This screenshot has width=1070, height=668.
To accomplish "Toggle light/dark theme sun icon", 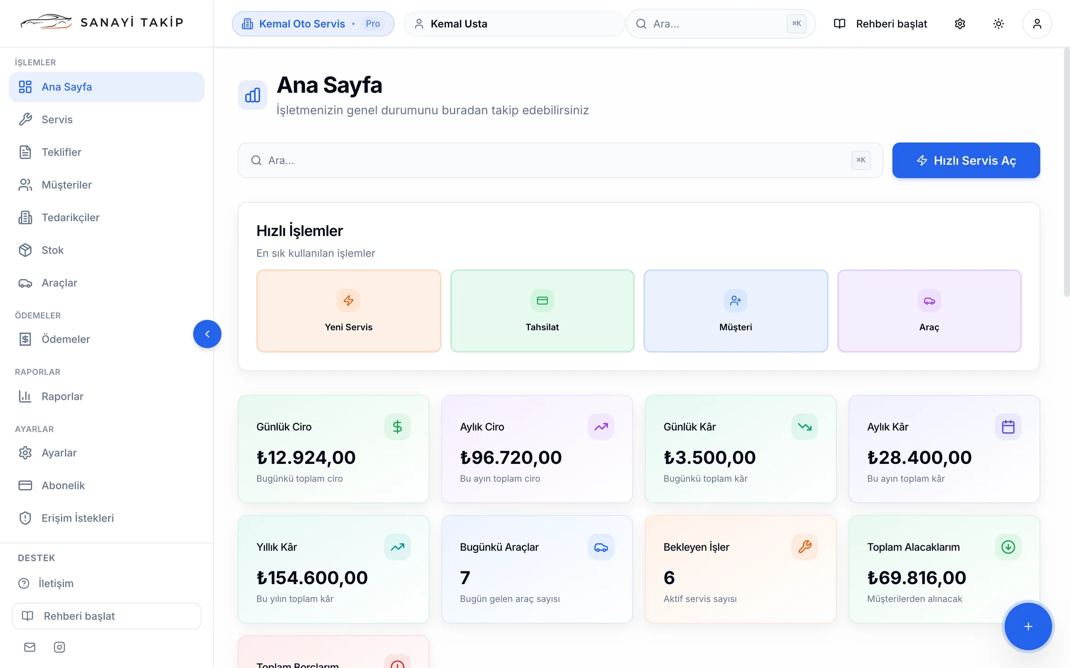I will 999,23.
